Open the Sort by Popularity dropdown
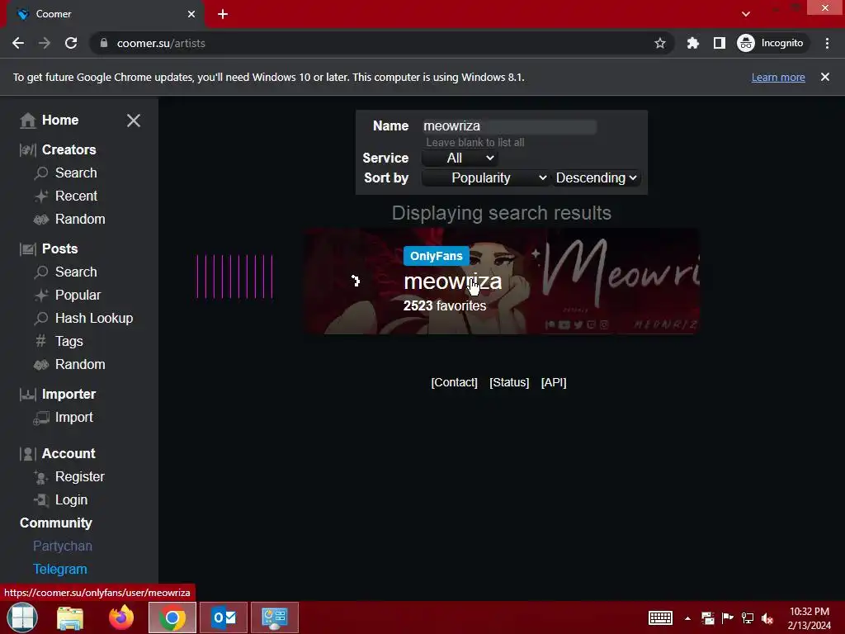Screen dimensions: 845x634 [485, 178]
